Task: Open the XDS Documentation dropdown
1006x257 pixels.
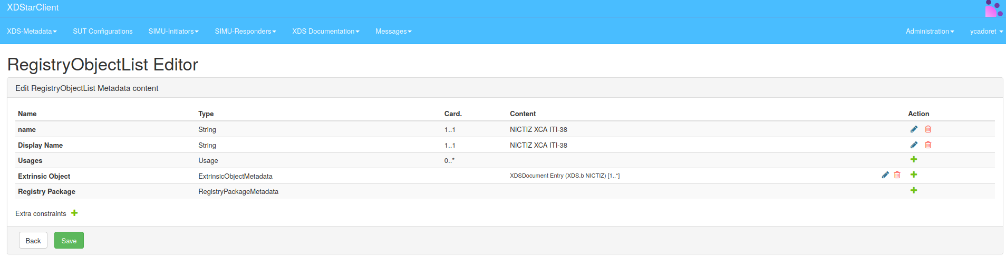Action: click(x=326, y=32)
